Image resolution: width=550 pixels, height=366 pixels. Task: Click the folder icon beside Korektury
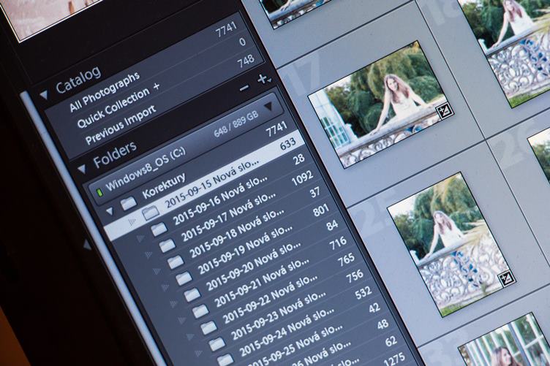(x=128, y=203)
